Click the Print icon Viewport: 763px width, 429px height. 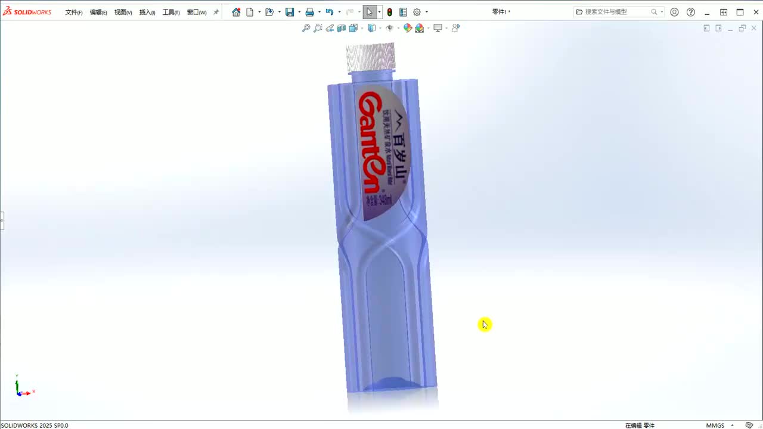click(x=309, y=12)
